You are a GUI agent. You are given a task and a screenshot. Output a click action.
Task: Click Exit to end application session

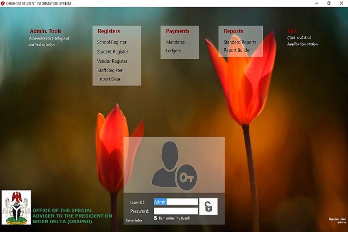[292, 31]
